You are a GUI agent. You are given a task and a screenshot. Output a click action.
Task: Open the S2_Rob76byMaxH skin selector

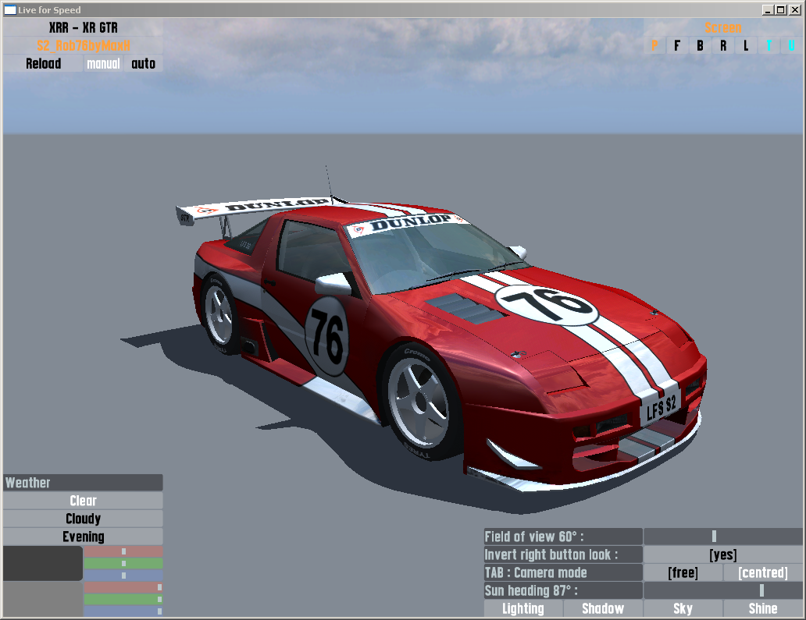click(x=84, y=46)
